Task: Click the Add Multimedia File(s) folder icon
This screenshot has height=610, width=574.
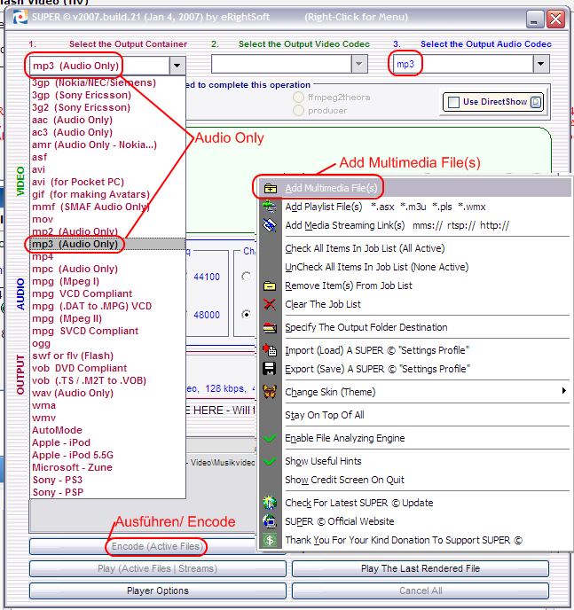Action: 270,188
